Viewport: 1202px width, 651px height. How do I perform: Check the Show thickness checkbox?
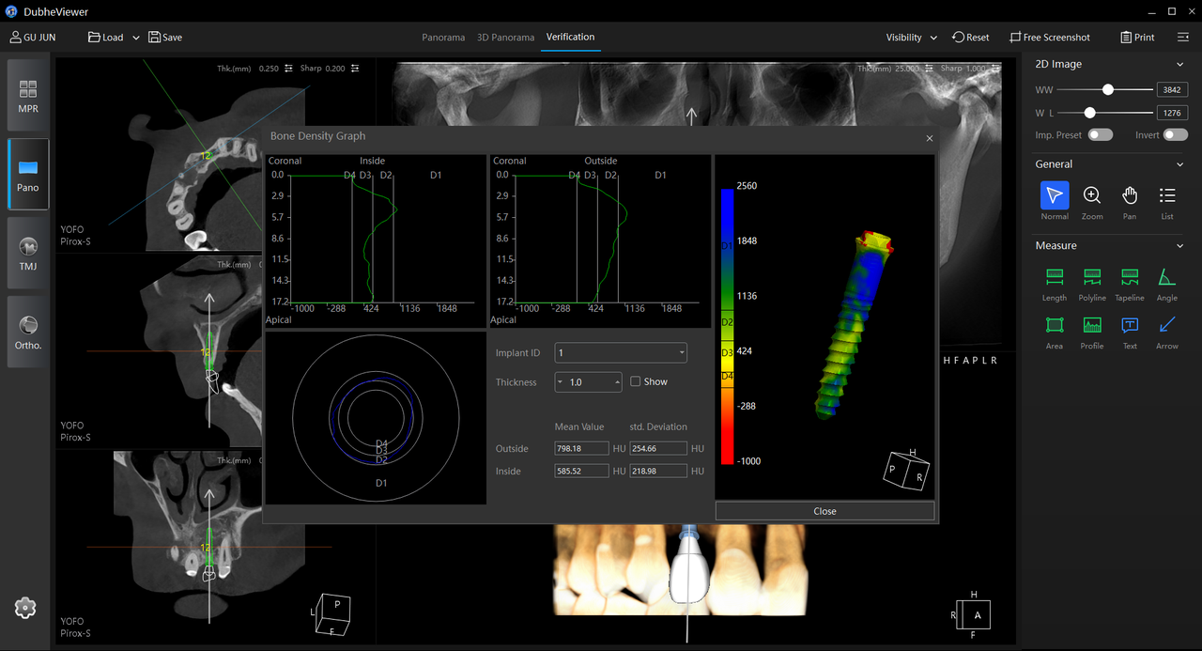tap(636, 381)
